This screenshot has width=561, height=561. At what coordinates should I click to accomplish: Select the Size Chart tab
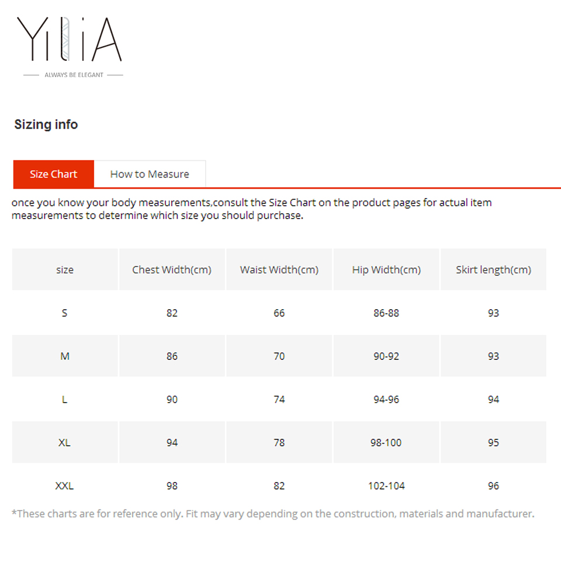coord(53,174)
